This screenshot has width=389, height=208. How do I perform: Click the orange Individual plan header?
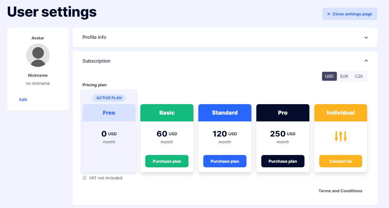[x=341, y=113]
